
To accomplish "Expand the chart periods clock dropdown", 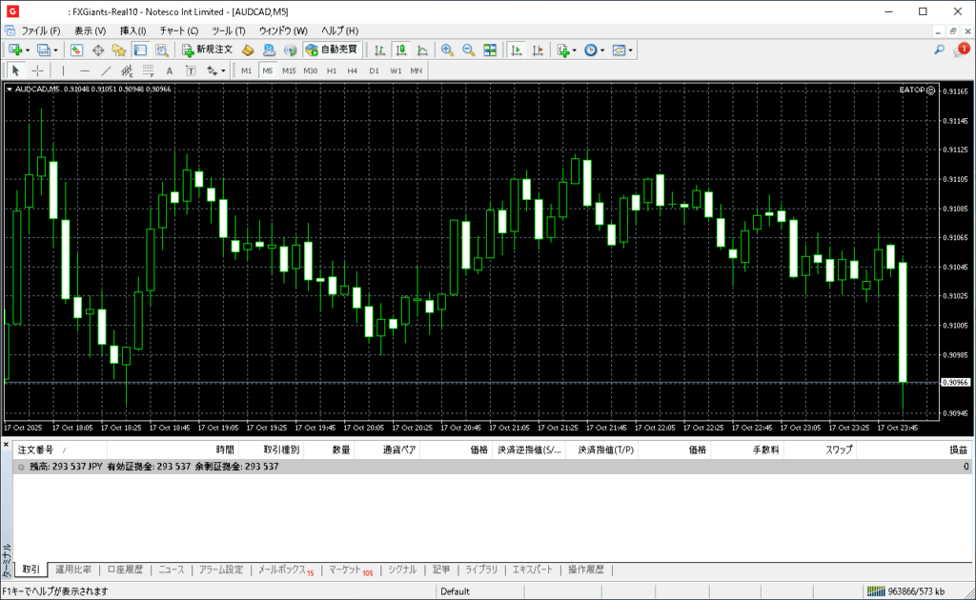I will coord(602,50).
